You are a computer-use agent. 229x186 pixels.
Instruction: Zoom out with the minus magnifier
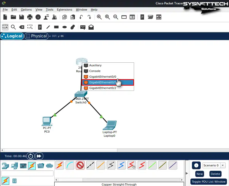[x=116, y=17]
